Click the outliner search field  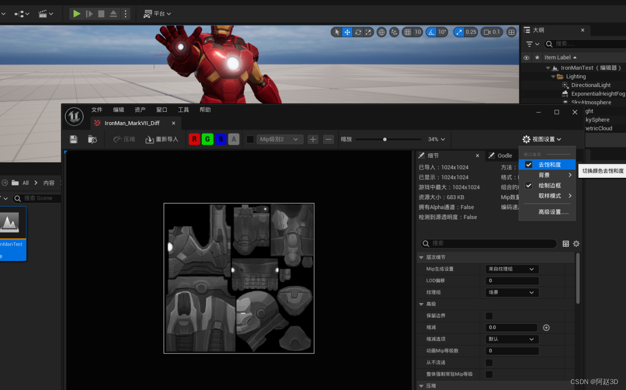tap(586, 44)
